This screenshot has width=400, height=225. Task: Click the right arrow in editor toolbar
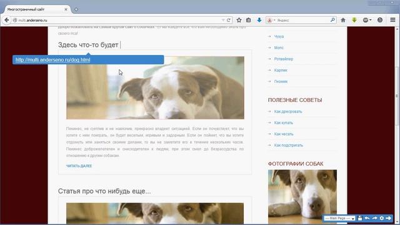pos(389,218)
